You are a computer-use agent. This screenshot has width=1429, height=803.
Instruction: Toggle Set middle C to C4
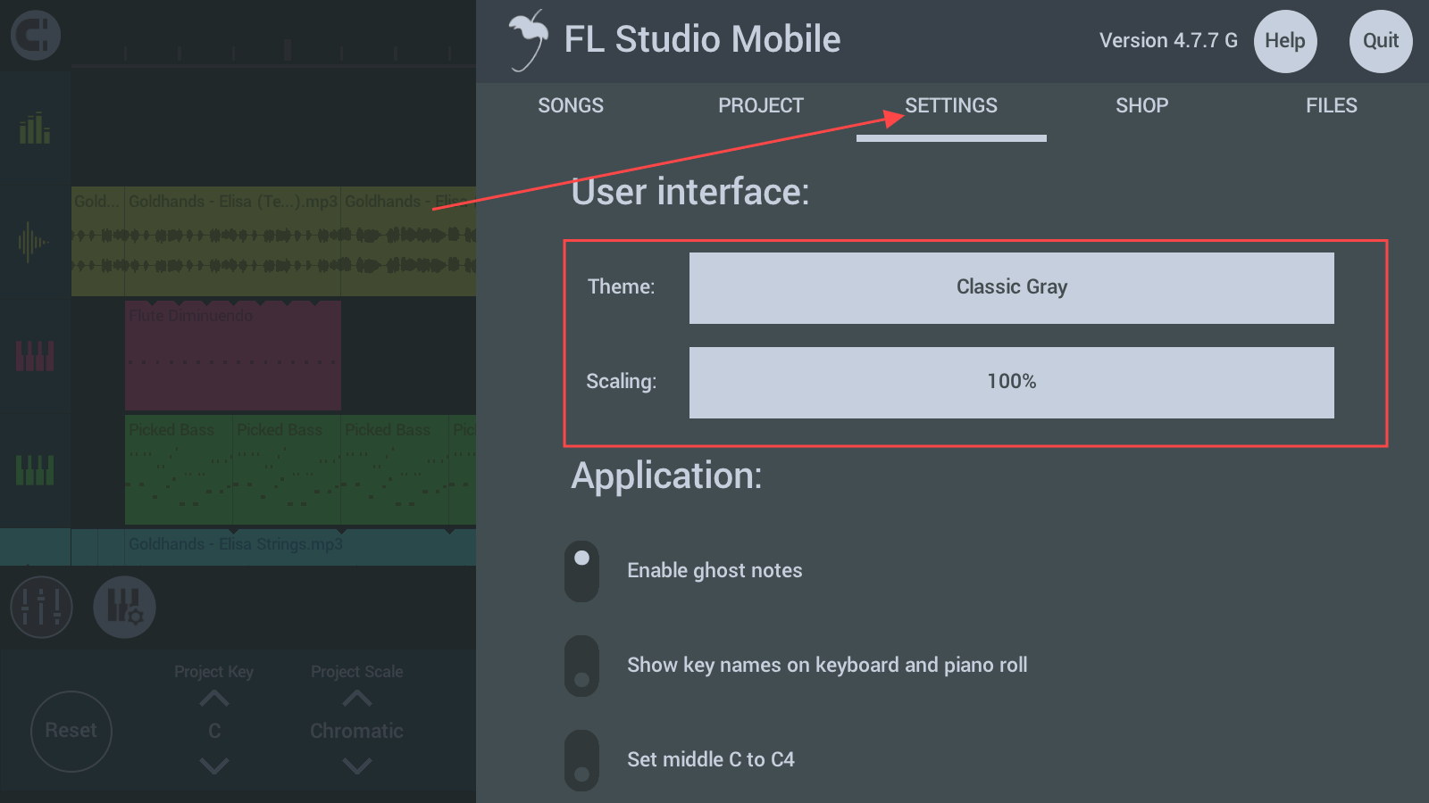[581, 760]
